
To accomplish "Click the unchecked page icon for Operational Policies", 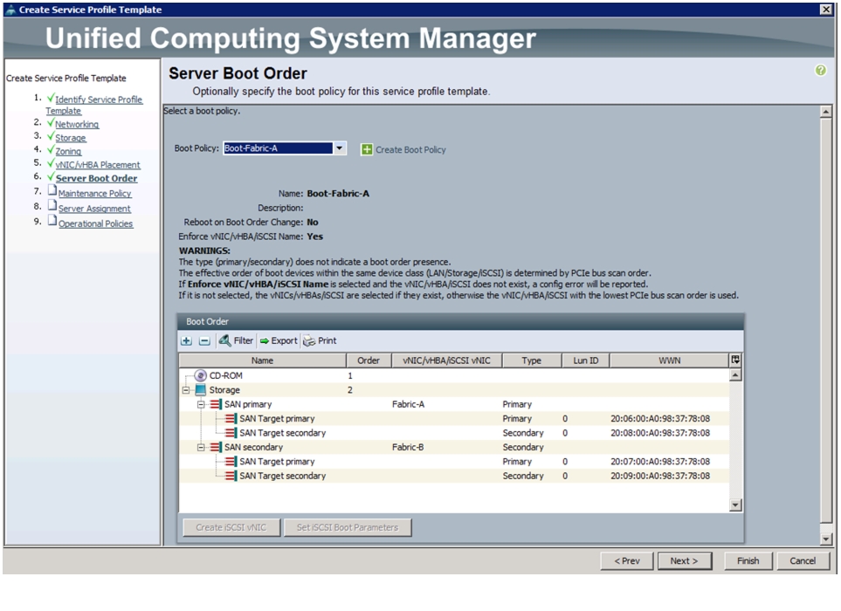I will point(52,221).
